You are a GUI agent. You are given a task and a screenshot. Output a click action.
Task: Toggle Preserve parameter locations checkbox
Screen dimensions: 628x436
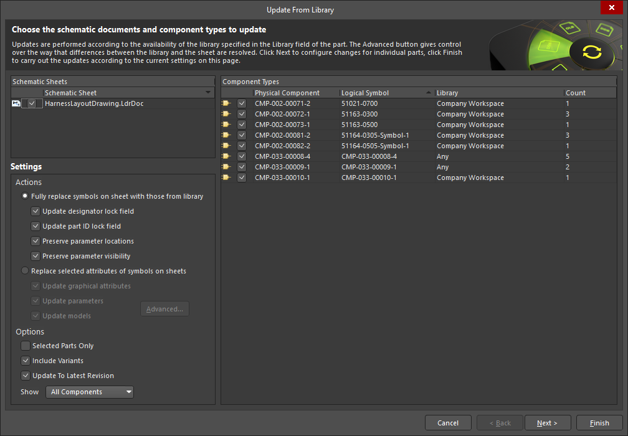point(36,241)
